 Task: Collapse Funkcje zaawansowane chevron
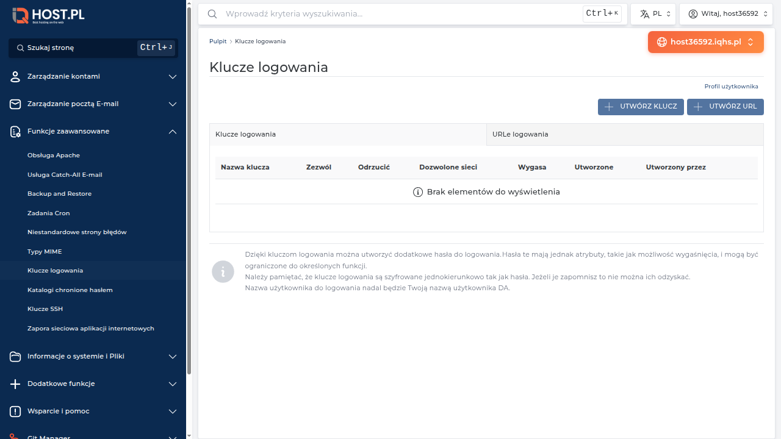tap(173, 132)
